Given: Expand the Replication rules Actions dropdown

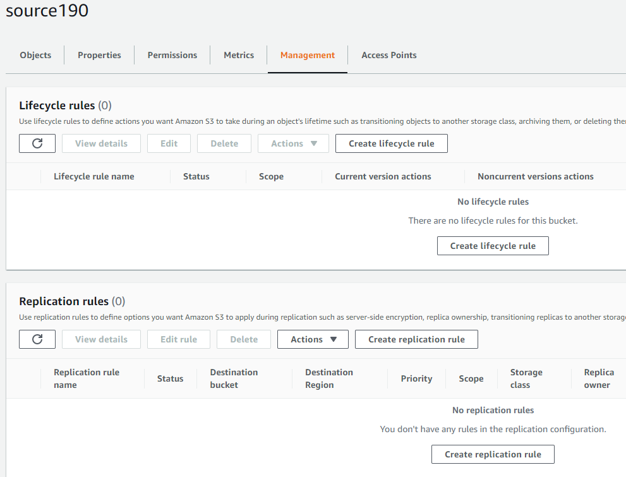Looking at the screenshot, I should pos(313,339).
